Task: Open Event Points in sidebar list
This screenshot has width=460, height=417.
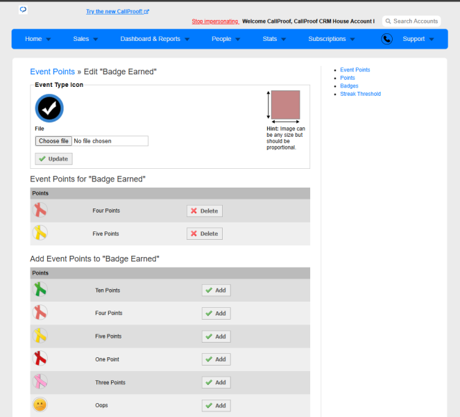Action: click(355, 69)
